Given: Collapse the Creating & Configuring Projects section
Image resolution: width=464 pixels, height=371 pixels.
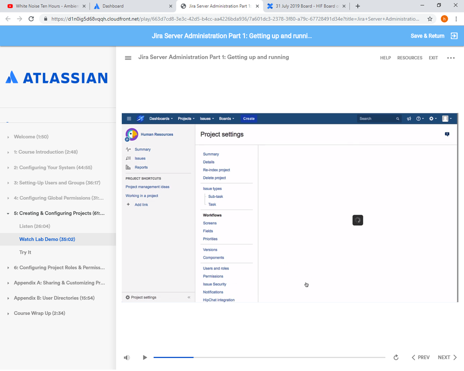Looking at the screenshot, I should pos(8,213).
